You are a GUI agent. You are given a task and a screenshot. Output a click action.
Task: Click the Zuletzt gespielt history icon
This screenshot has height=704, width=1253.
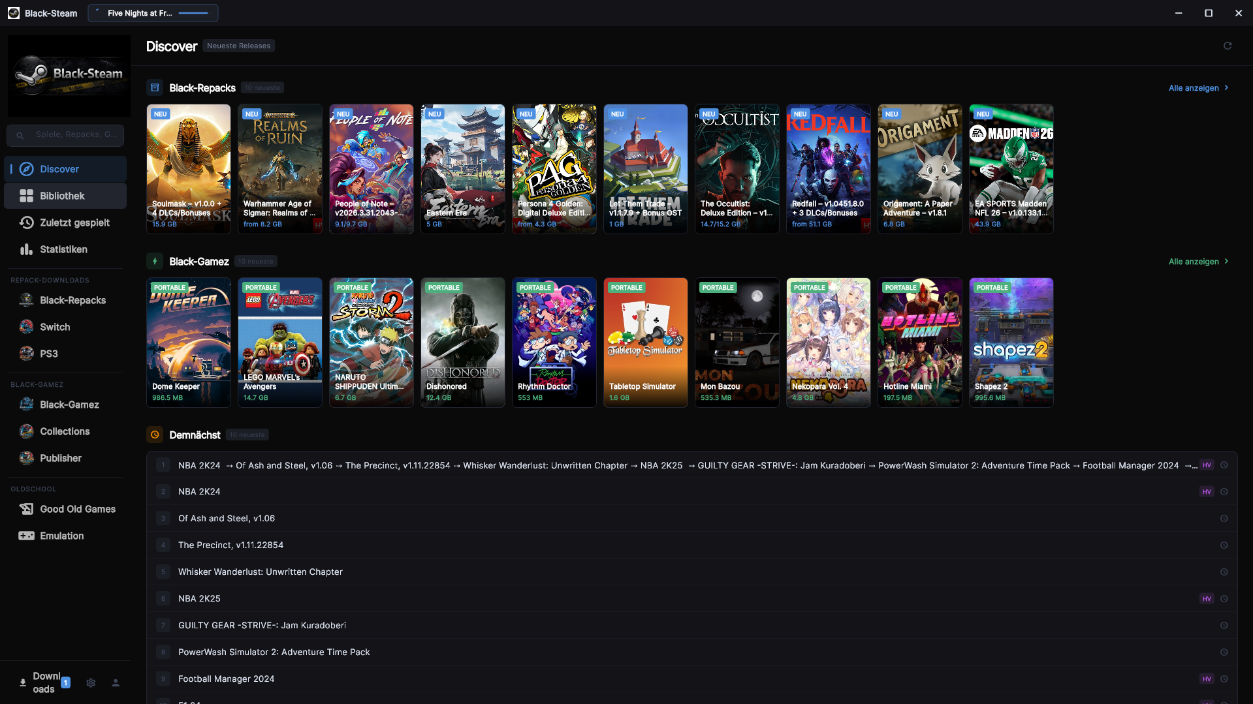pos(26,222)
